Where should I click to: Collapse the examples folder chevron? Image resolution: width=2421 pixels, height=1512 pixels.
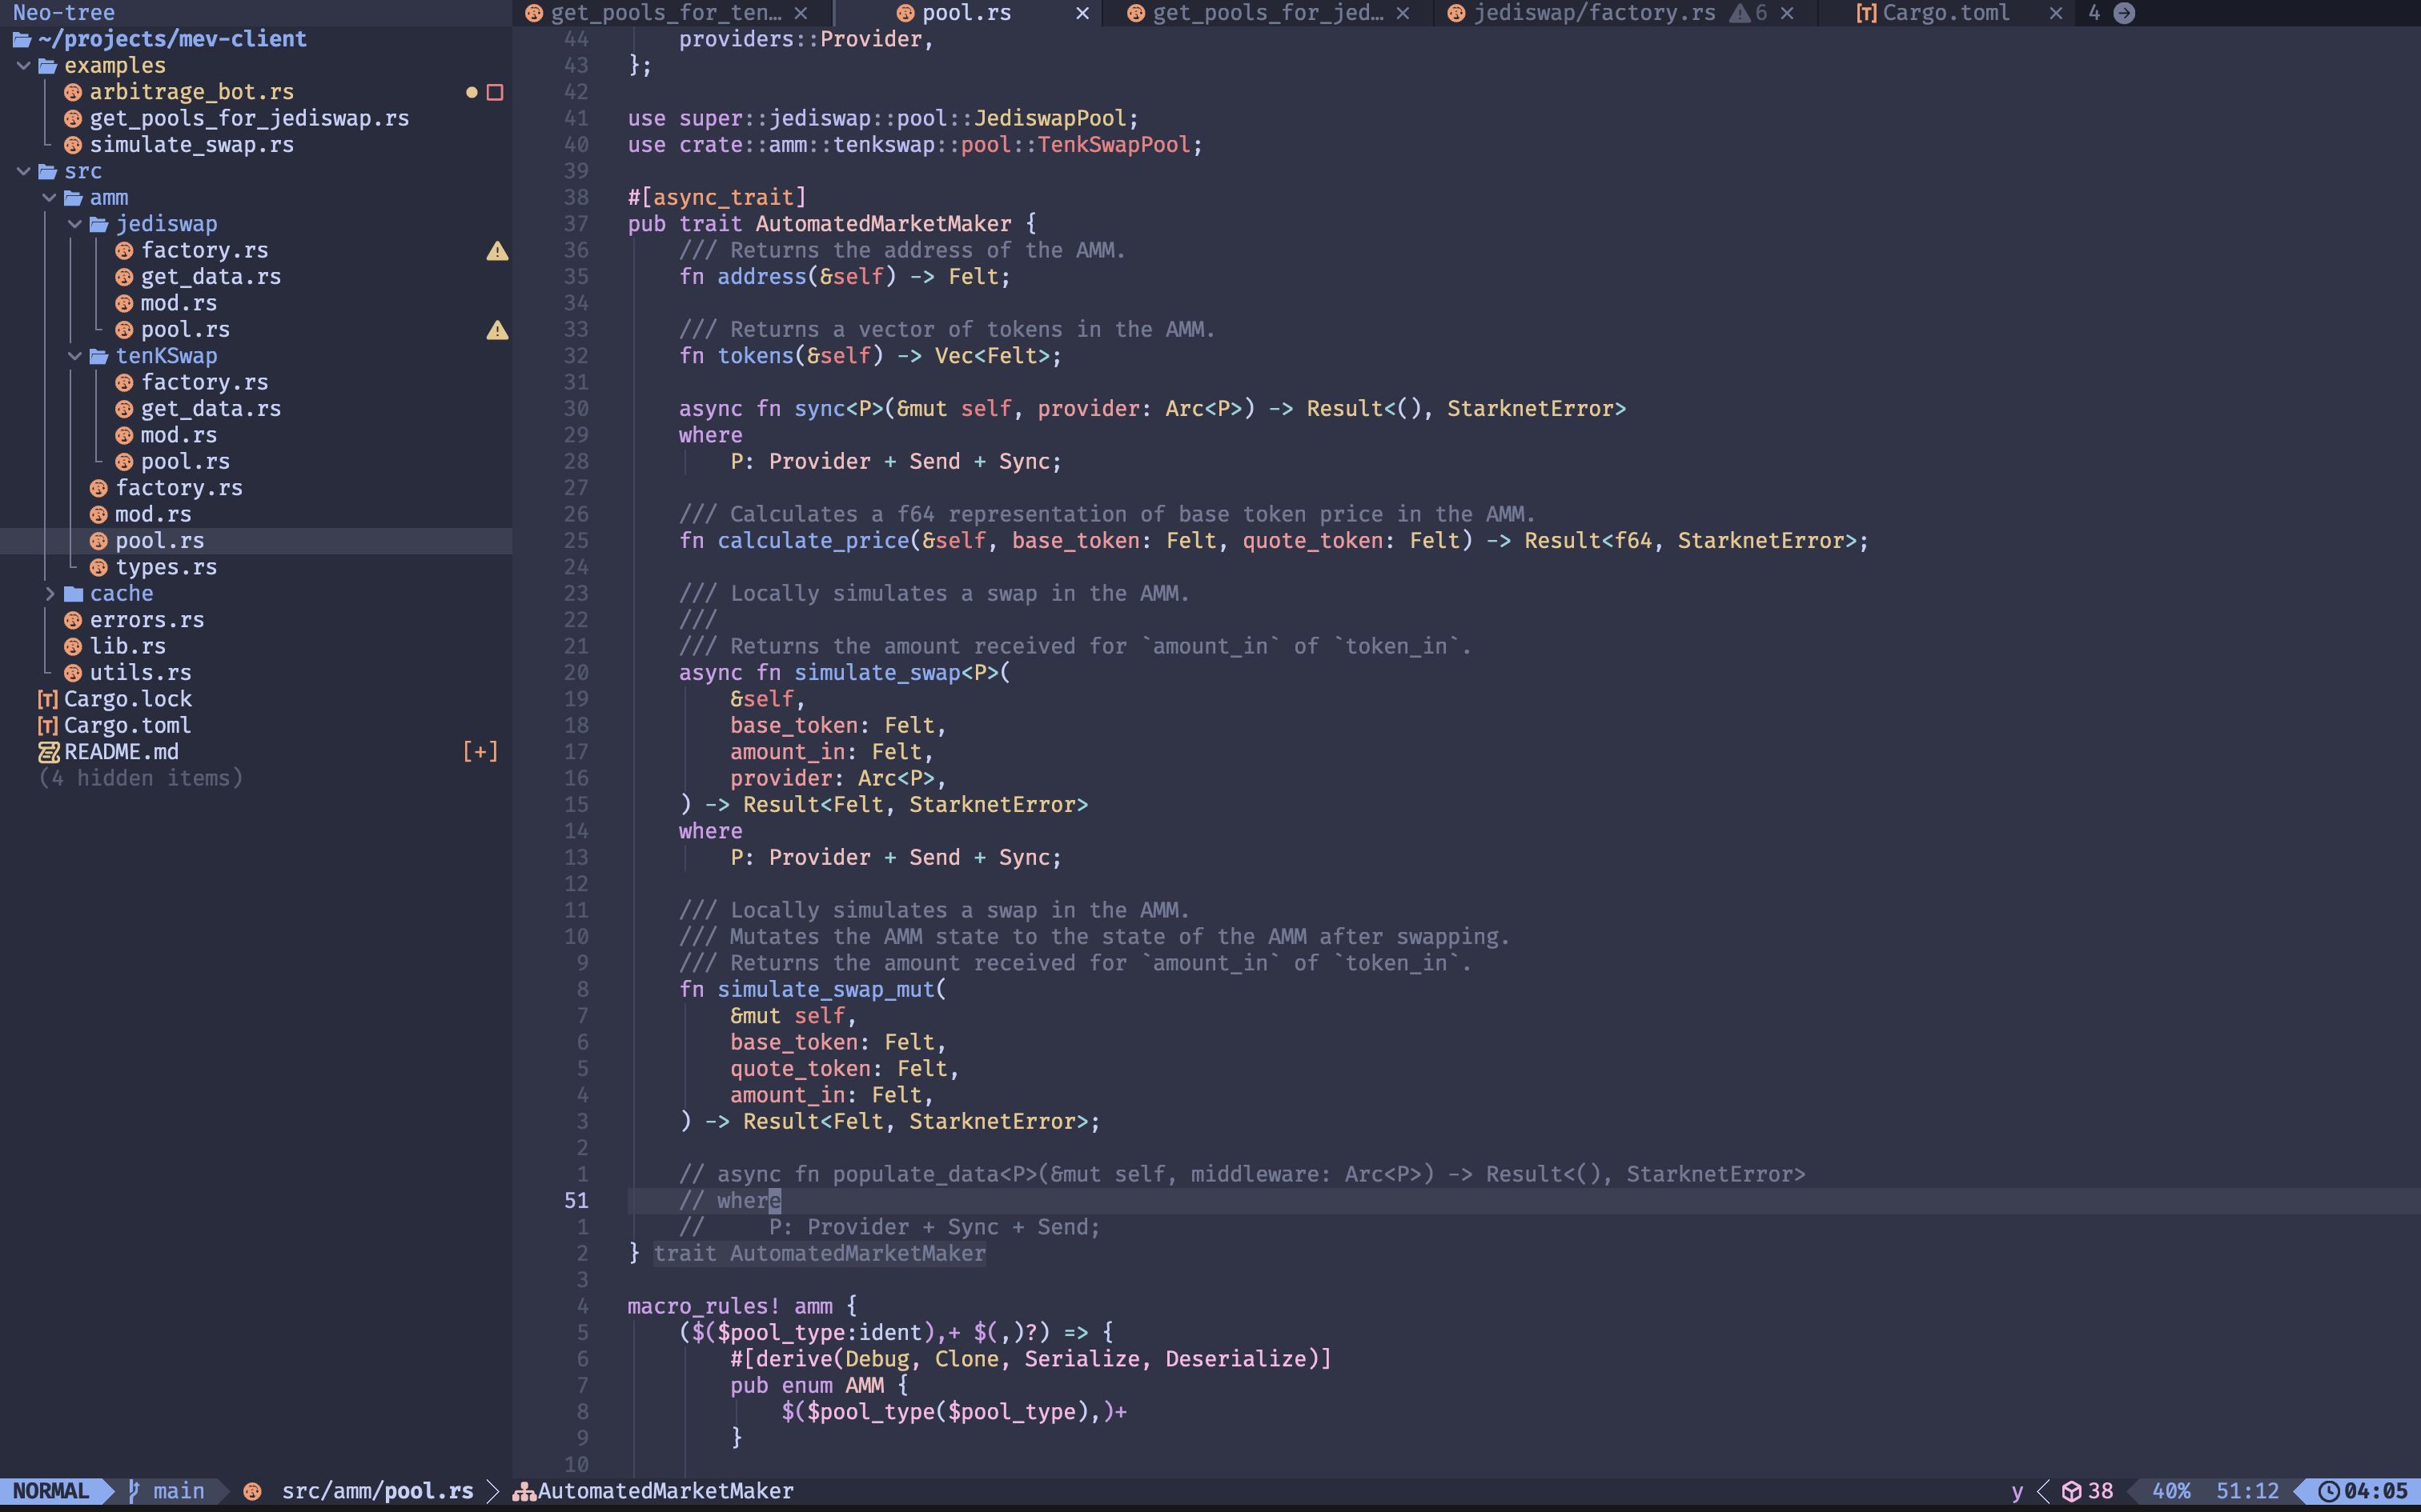point(23,66)
